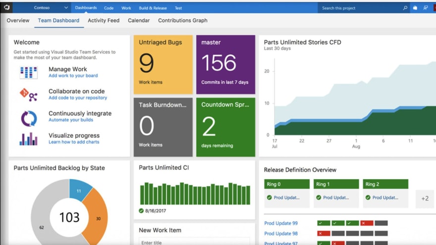The height and width of the screenshot is (245, 436).
Task: Open the Prod Updat... link under Ring 2
Action: pyautogui.click(x=385, y=197)
